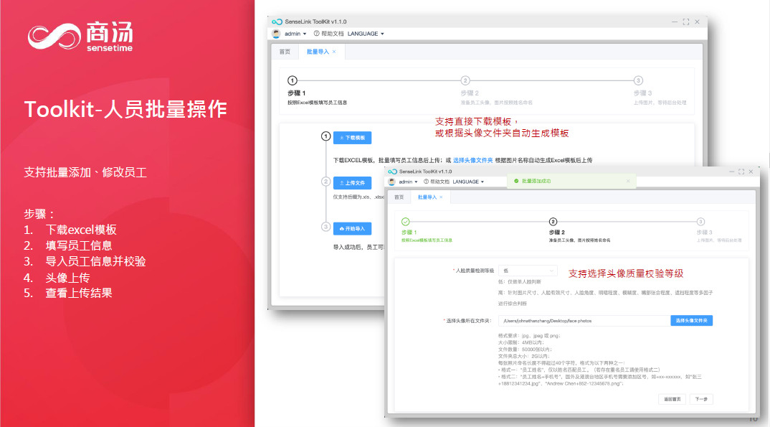770x427 pixels.
Task: Expand the admin menu in the front window
Action: pyautogui.click(x=408, y=182)
